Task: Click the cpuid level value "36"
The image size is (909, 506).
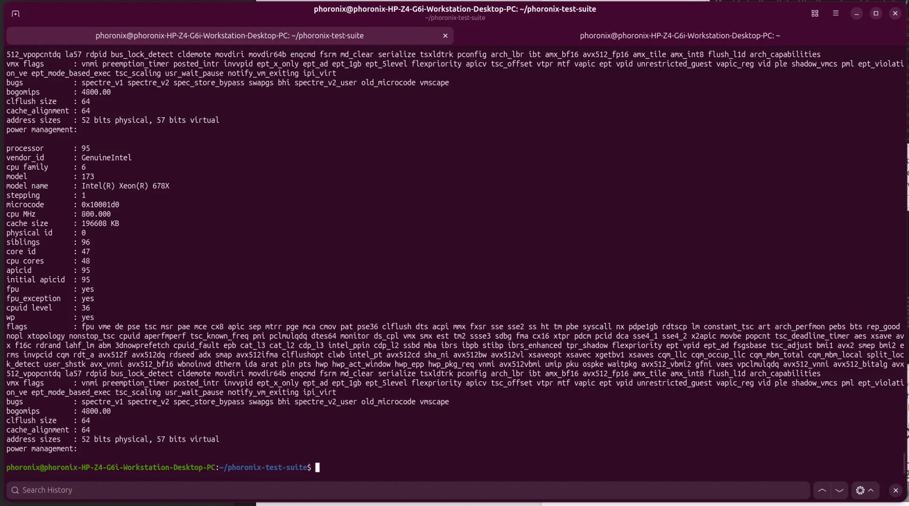Action: click(86, 308)
